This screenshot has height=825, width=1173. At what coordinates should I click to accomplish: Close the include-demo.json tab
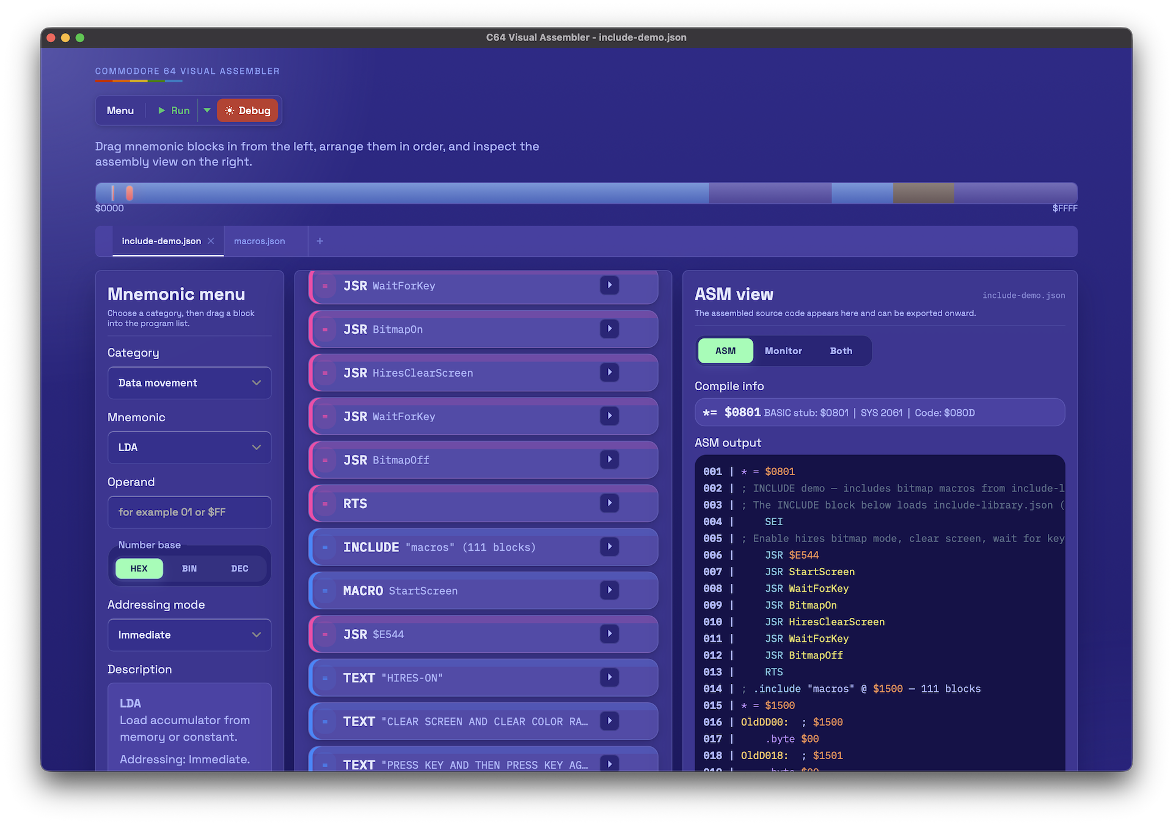(x=211, y=241)
